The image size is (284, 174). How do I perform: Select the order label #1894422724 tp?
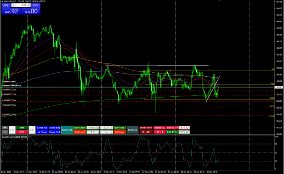tap(9, 114)
